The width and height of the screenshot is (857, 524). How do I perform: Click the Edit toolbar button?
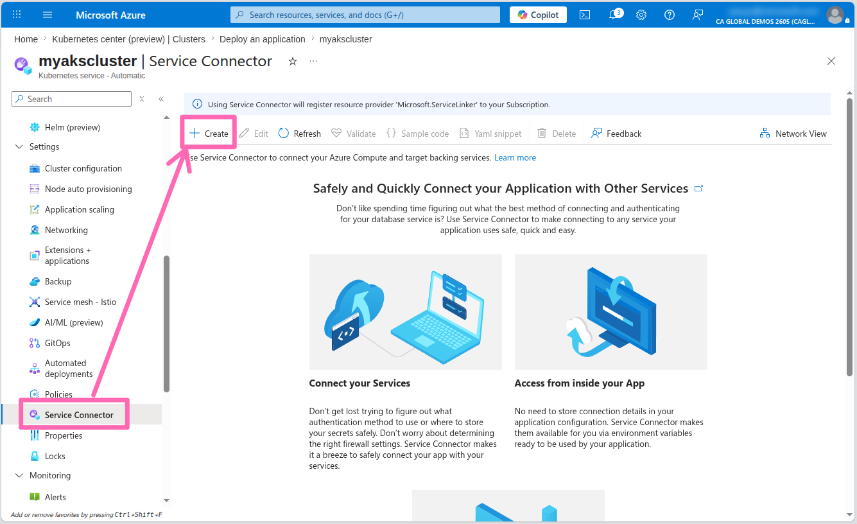(x=254, y=134)
